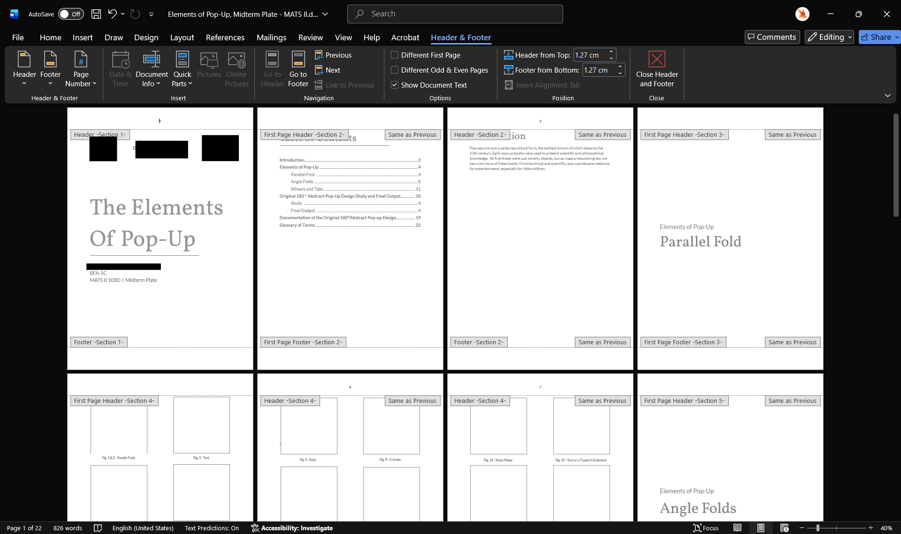This screenshot has height=534, width=901.
Task: Open the Word app icon menu
Action: coord(14,14)
